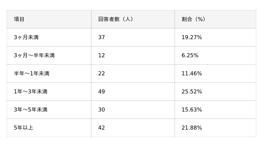Click the cell with value 22
The width and height of the screenshot is (269, 147).
click(102, 74)
